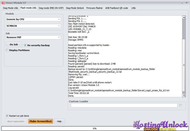Viewport: 190px width, 131px height.
Task: Expand the Remove FRP job dropdown
Action: pyautogui.click(x=33, y=37)
